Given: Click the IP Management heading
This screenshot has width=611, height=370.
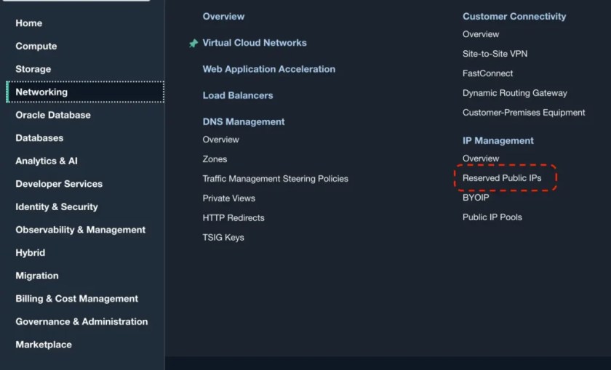Looking at the screenshot, I should (498, 140).
